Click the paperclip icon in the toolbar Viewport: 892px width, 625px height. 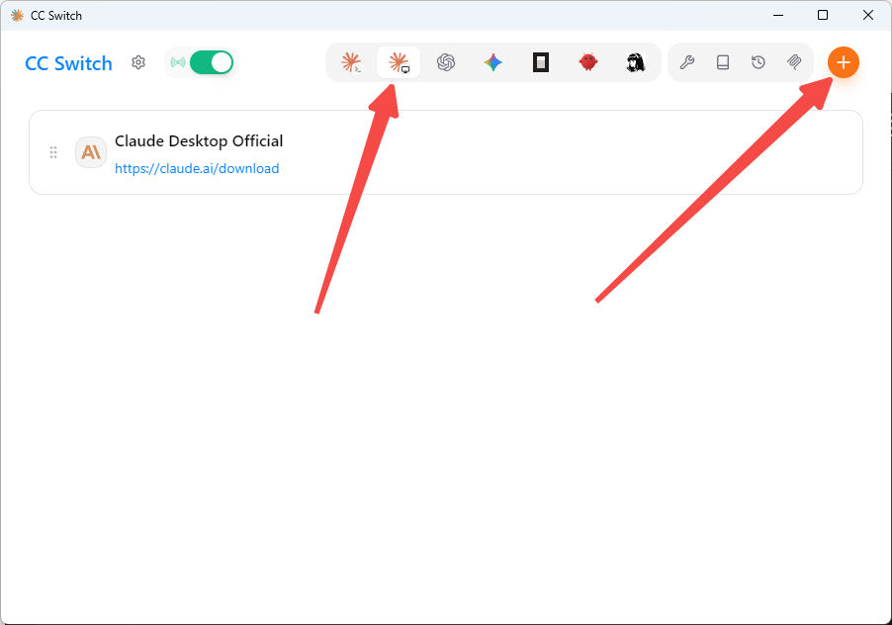tap(794, 62)
